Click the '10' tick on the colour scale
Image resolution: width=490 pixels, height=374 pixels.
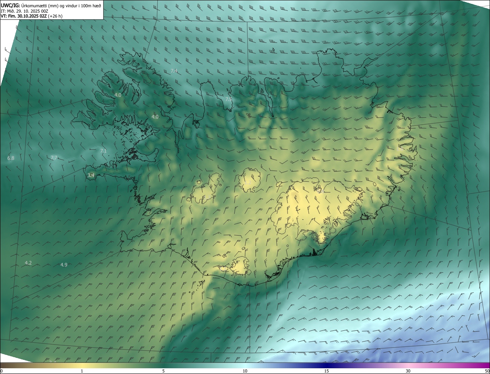click(x=245, y=371)
